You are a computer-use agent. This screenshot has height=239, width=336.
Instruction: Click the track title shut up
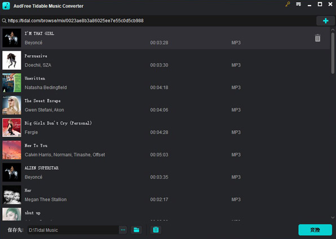pyautogui.click(x=32, y=213)
